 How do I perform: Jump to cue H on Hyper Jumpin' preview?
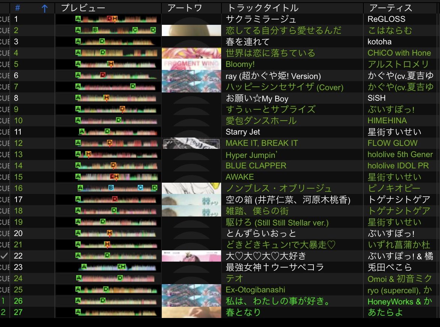[88, 154]
